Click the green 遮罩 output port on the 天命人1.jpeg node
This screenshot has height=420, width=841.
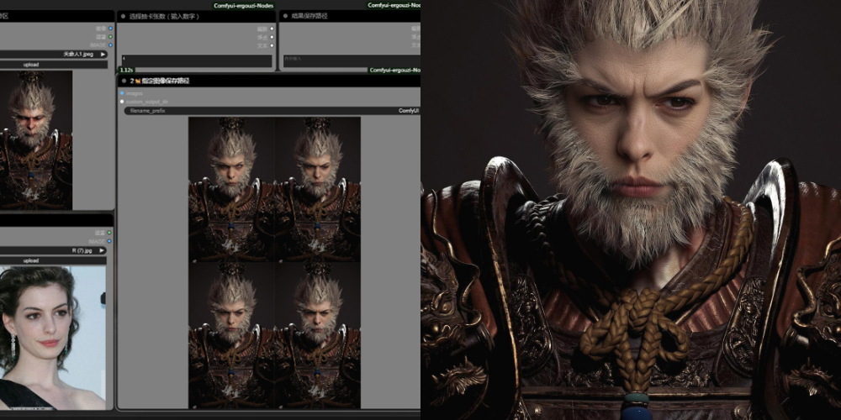[110, 37]
